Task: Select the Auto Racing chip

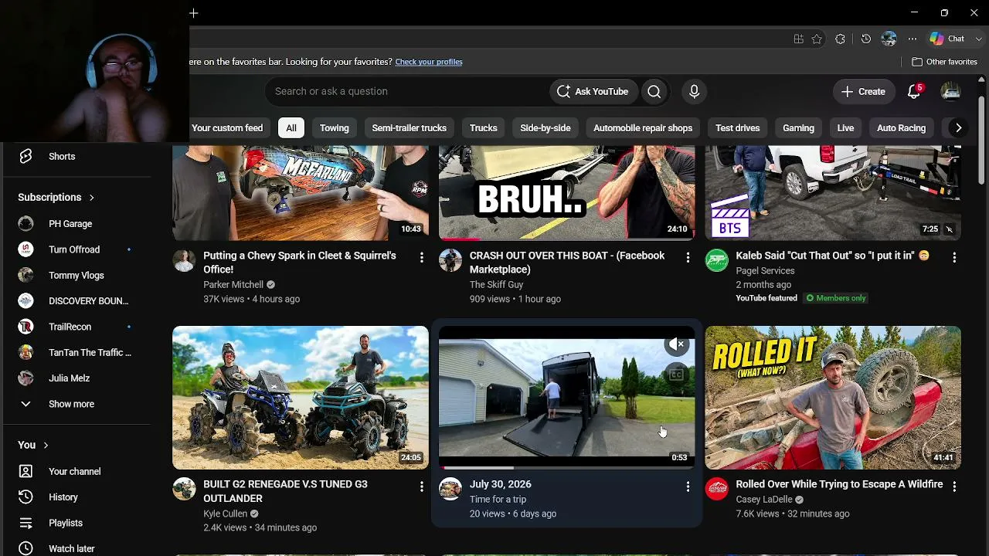Action: coord(901,128)
